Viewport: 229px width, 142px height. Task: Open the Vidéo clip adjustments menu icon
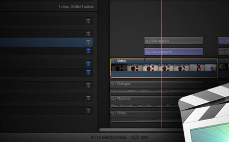(x=113, y=61)
